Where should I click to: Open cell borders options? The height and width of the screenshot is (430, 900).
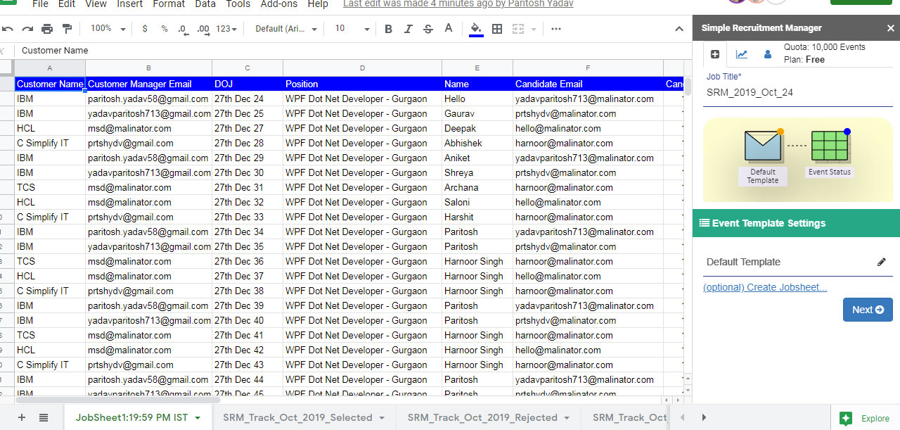pyautogui.click(x=497, y=29)
